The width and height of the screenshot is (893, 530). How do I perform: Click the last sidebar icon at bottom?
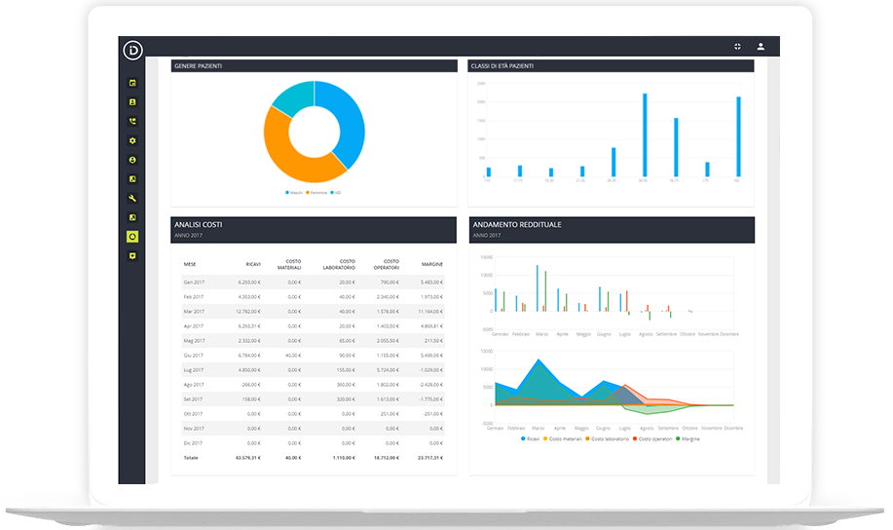[x=132, y=255]
